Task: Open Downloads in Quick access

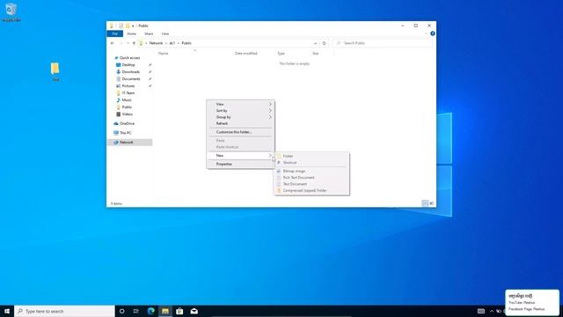Action: [131, 72]
